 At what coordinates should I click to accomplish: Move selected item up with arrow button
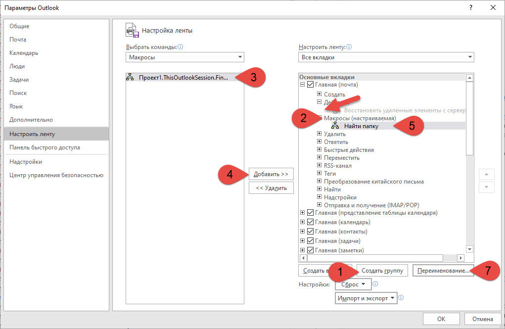(486, 174)
